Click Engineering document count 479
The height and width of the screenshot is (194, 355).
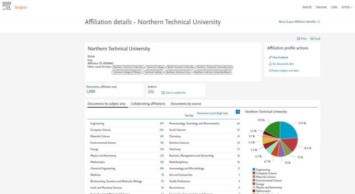tap(162, 124)
